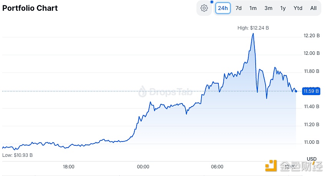The height and width of the screenshot is (176, 327).
Task: Click the chart line's end point dot
Action: [296, 91]
